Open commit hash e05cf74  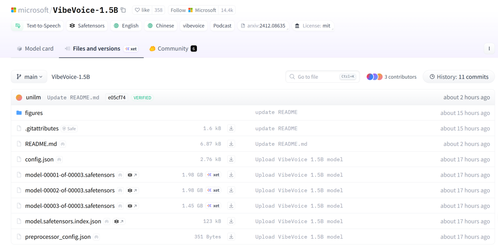[x=117, y=97]
